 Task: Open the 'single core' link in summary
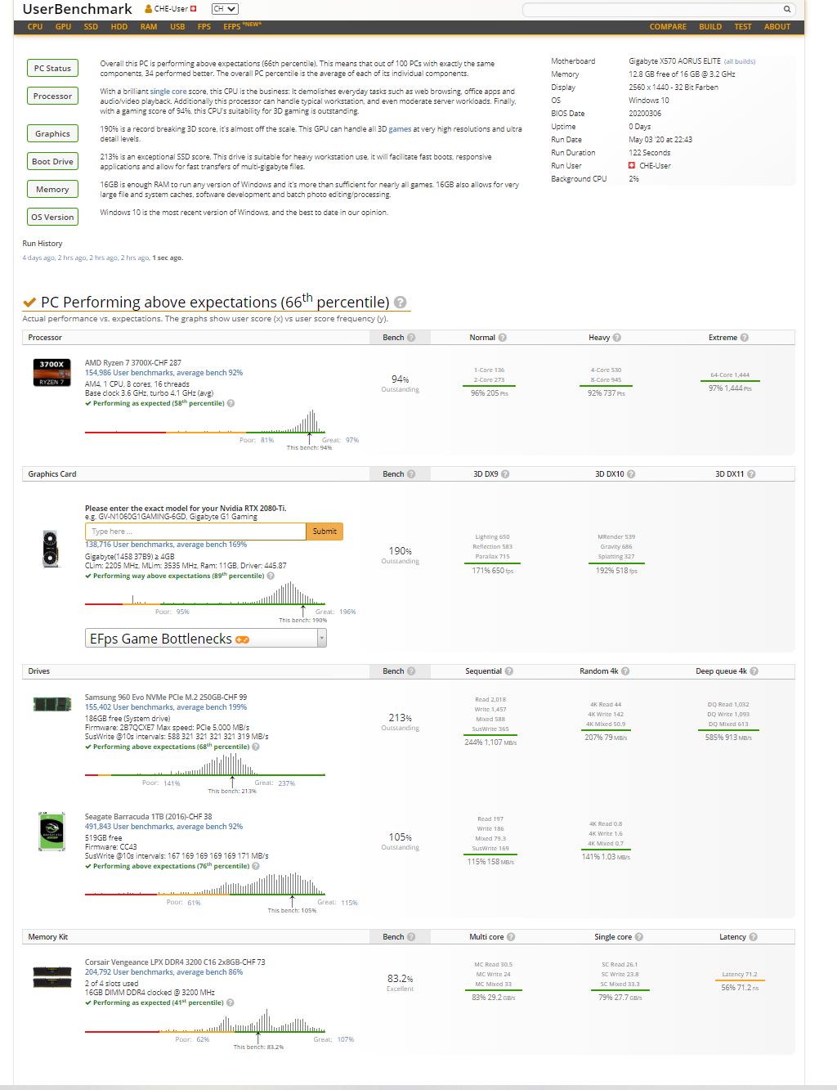[x=168, y=92]
